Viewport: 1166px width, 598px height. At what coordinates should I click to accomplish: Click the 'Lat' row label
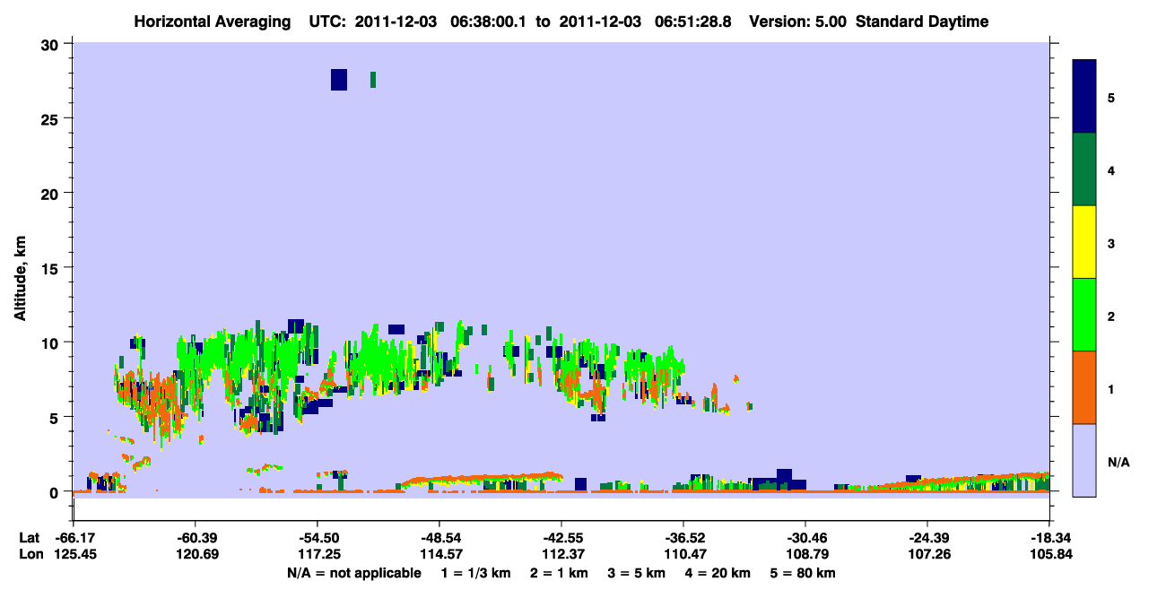(29, 538)
